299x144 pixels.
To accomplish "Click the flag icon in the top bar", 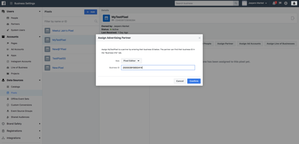I will [280, 3].
